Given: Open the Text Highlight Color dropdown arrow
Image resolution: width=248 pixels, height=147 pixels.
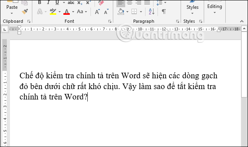Looking at the screenshot, I should tap(59, 12).
